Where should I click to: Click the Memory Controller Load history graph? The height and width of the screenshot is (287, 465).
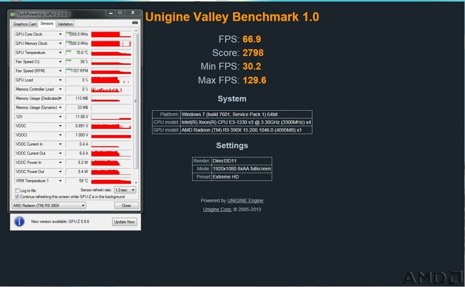[111, 89]
